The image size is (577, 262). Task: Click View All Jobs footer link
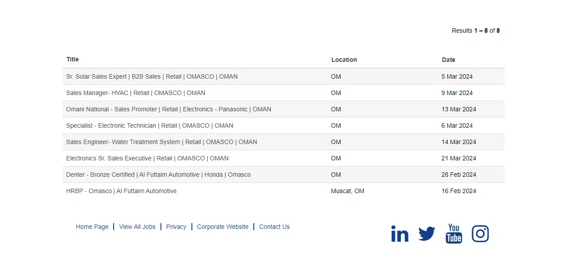tap(138, 227)
